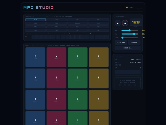The width and height of the screenshot is (166, 125).
Task: Select PERC1 in the sequencer pad list
Action: (x=35, y=27)
